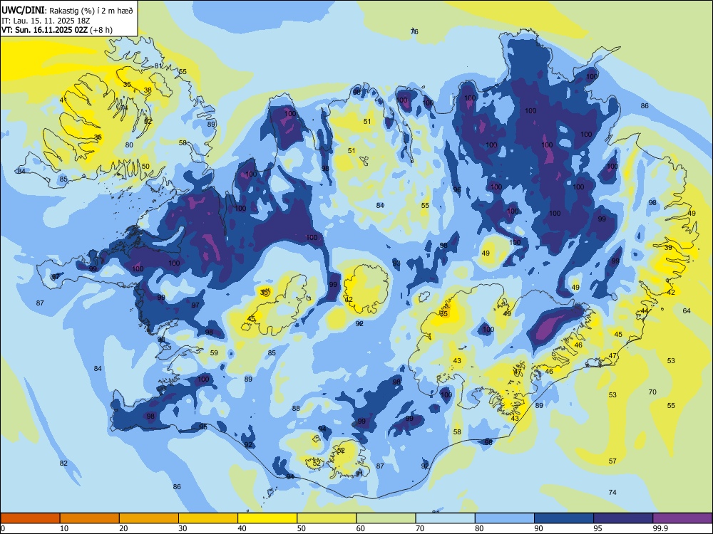Click the 40-50 bright yellow legend swatch
713x534 pixels.
(x=267, y=518)
